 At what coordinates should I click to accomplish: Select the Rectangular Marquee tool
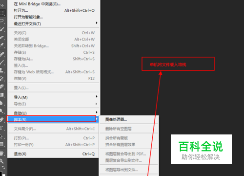click(x=2, y=13)
